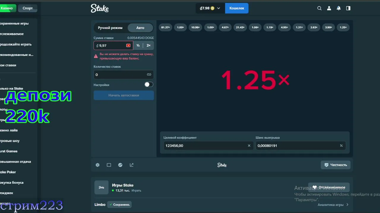
Task: Open the live stats chart icon
Action: 120,165
